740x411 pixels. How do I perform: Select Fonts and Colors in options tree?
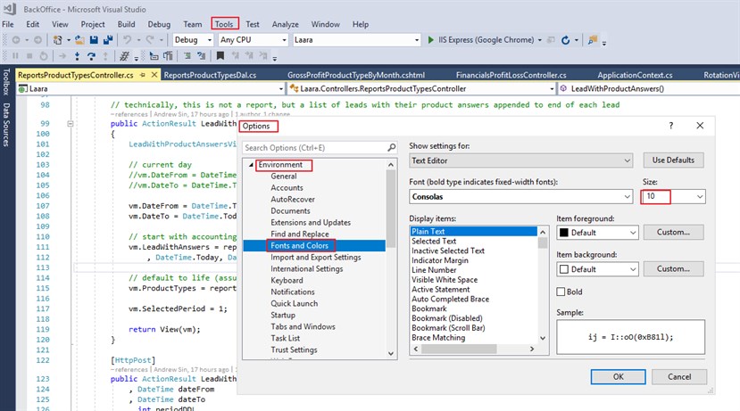pos(299,245)
